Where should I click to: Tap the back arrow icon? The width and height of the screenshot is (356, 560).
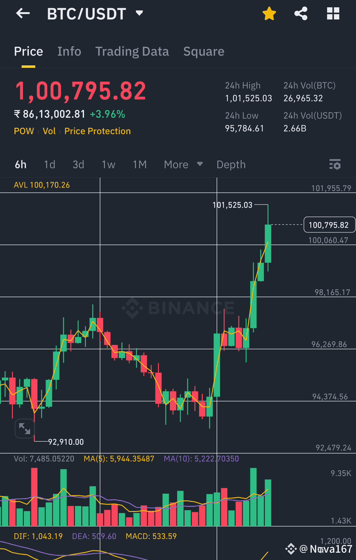[x=23, y=13]
